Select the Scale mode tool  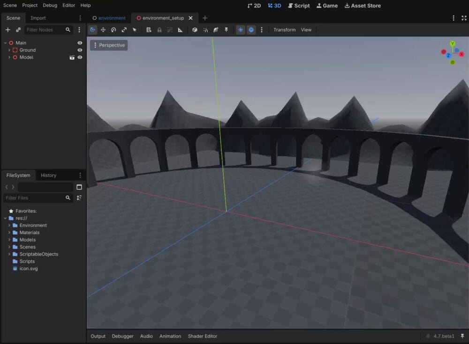[x=124, y=30]
